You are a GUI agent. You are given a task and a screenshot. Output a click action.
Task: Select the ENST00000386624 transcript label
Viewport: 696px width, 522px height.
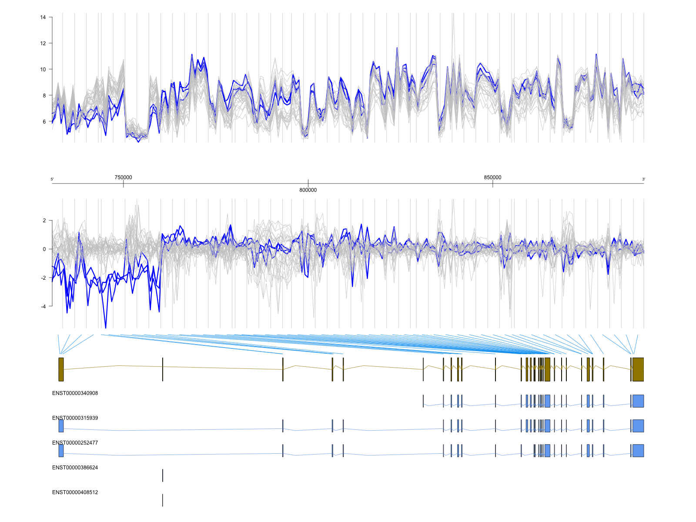pos(75,468)
